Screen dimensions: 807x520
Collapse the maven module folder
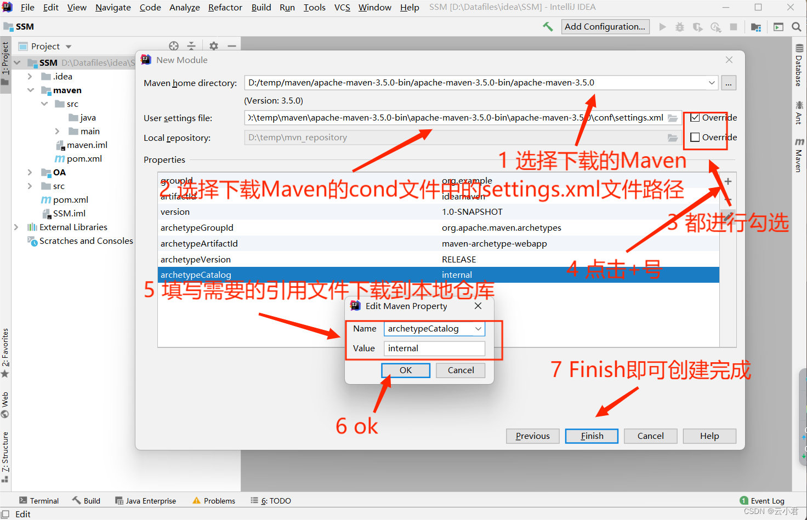pos(30,90)
